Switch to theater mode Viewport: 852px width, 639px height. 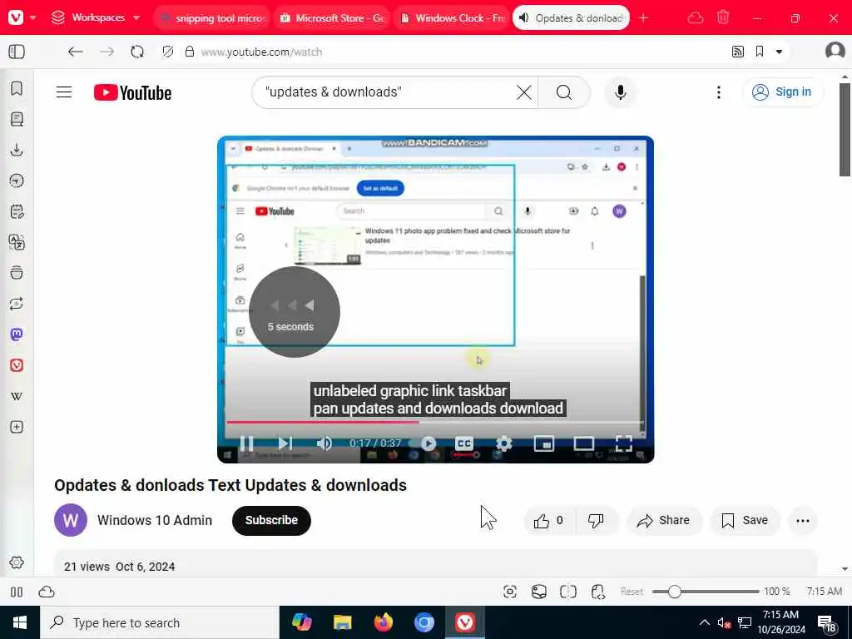click(583, 443)
